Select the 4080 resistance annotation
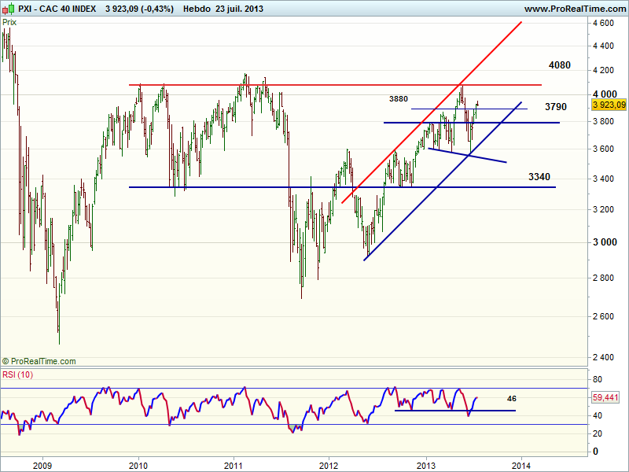629x472 pixels. click(560, 65)
